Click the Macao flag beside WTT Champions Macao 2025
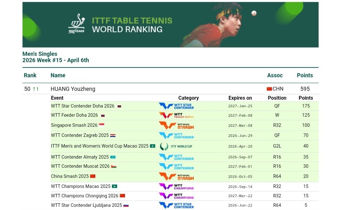The height and width of the screenshot is (210, 341). pyautogui.click(x=114, y=186)
